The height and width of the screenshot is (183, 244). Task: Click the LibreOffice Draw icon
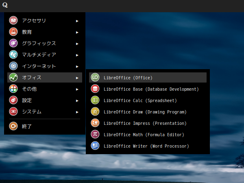[95, 111]
